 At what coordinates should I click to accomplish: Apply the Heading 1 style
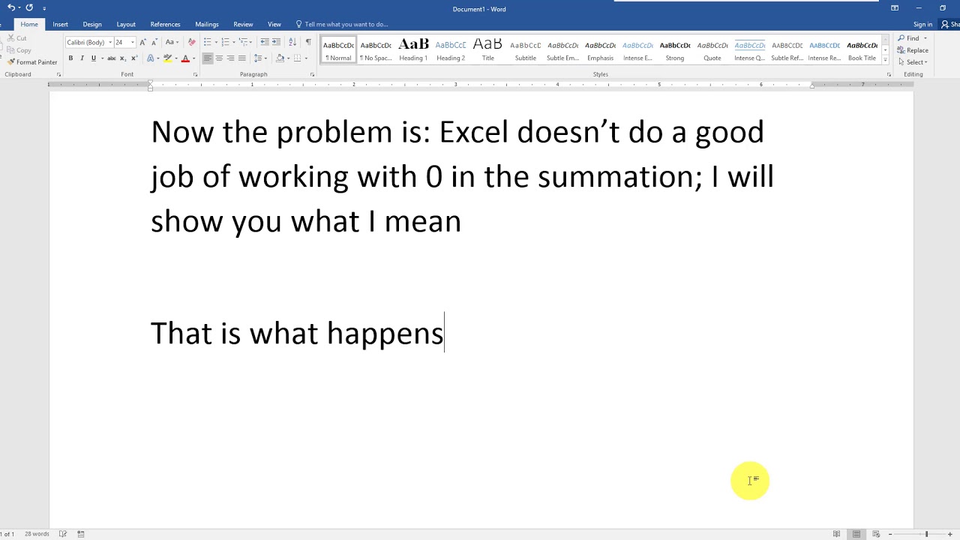[413, 49]
